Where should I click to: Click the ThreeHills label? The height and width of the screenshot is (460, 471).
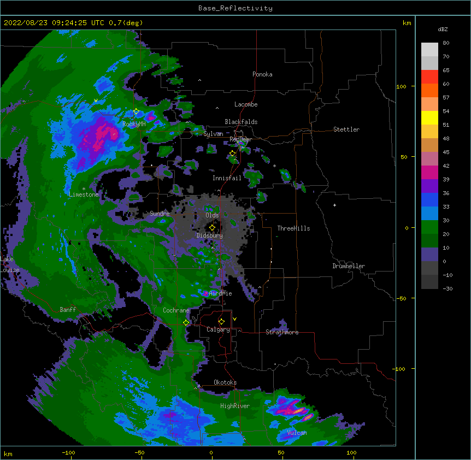tap(293, 228)
